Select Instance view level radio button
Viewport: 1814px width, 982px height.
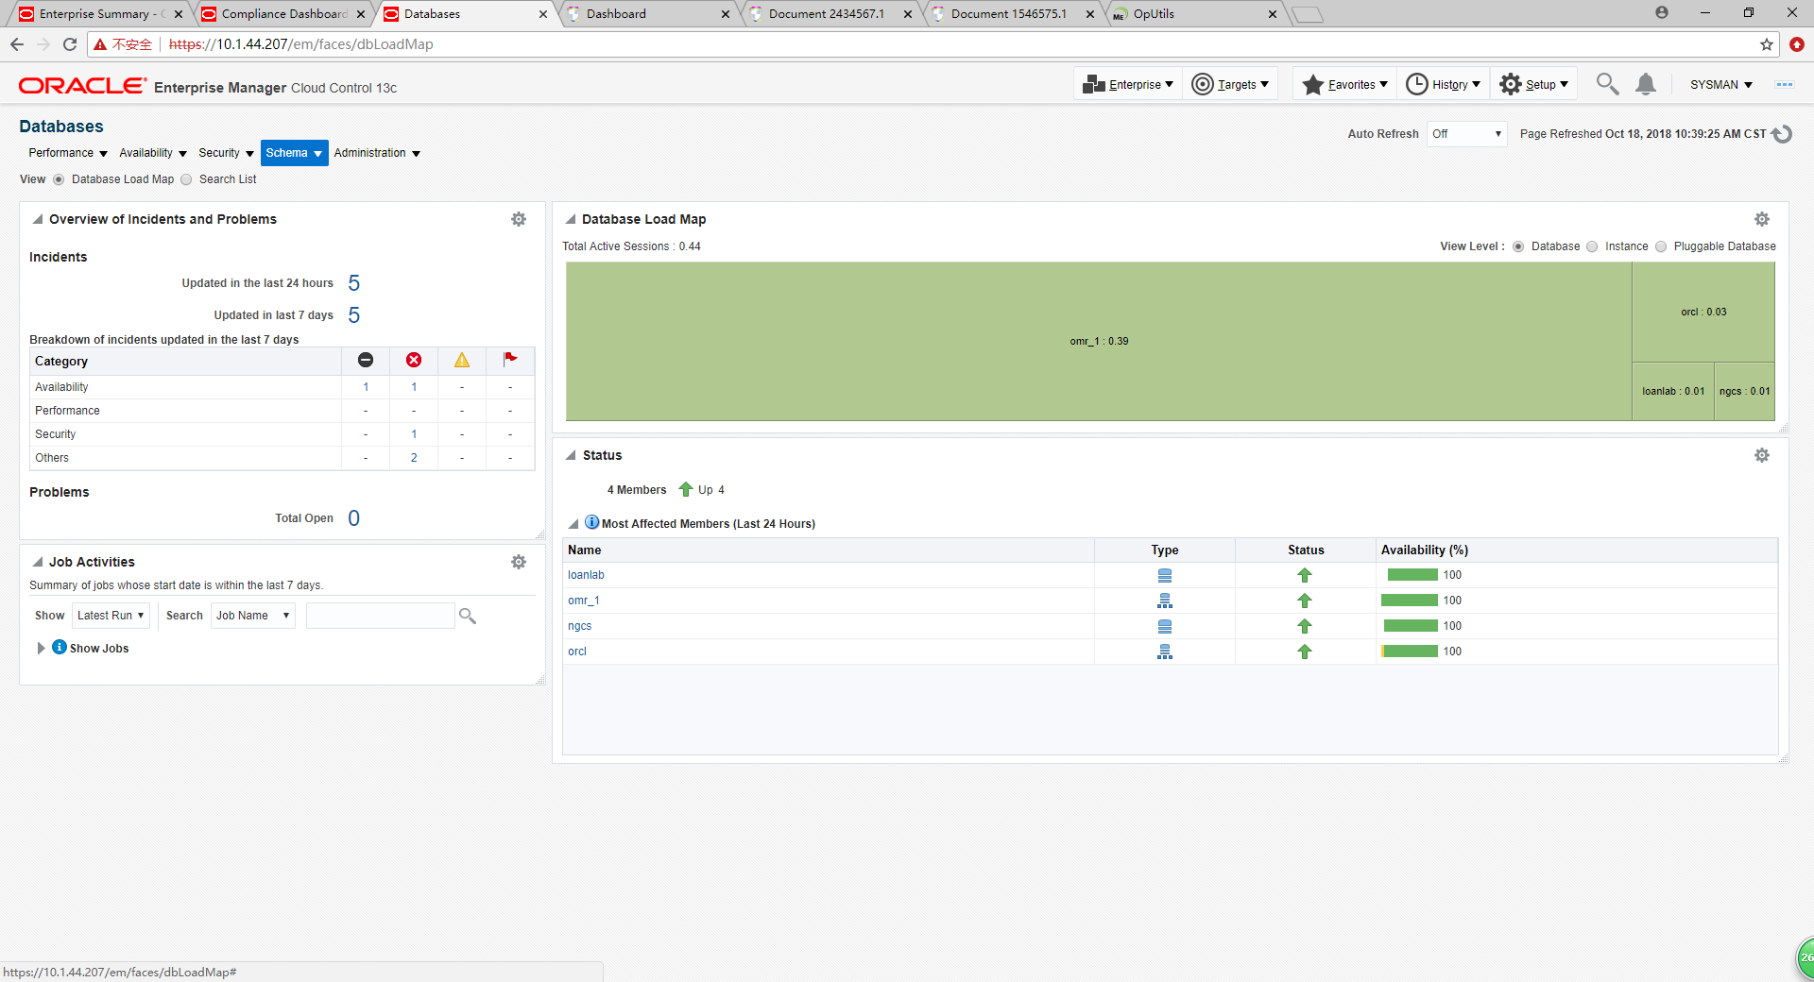[x=1592, y=246]
